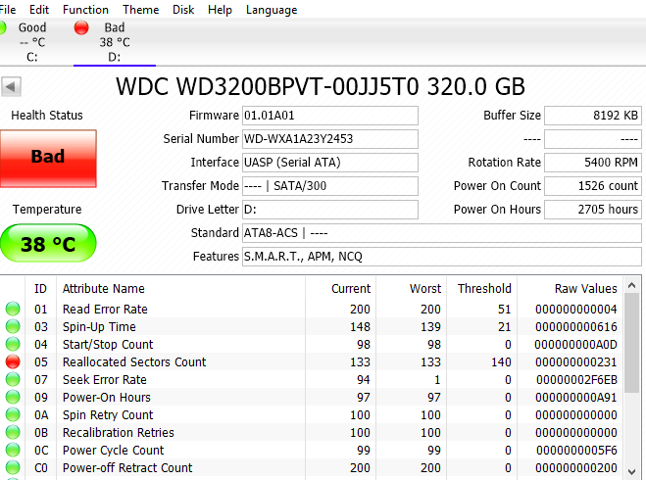Click the Buffer Size field 8192 KB
The width and height of the screenshot is (646, 480).
click(593, 116)
